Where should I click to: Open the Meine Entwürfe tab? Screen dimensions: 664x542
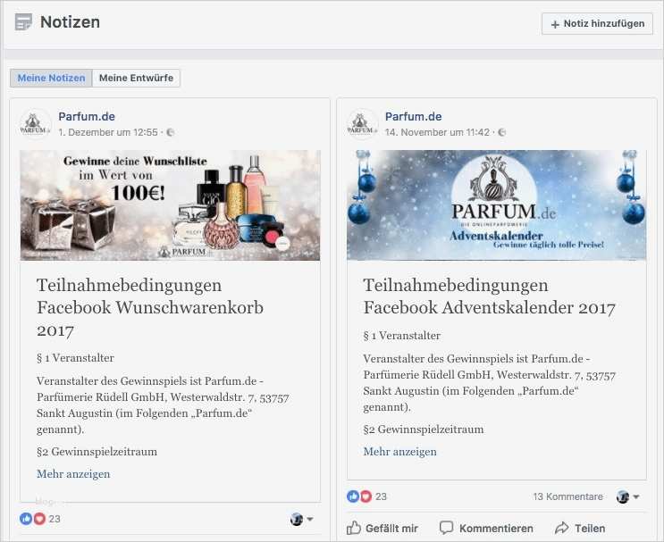[x=136, y=78]
